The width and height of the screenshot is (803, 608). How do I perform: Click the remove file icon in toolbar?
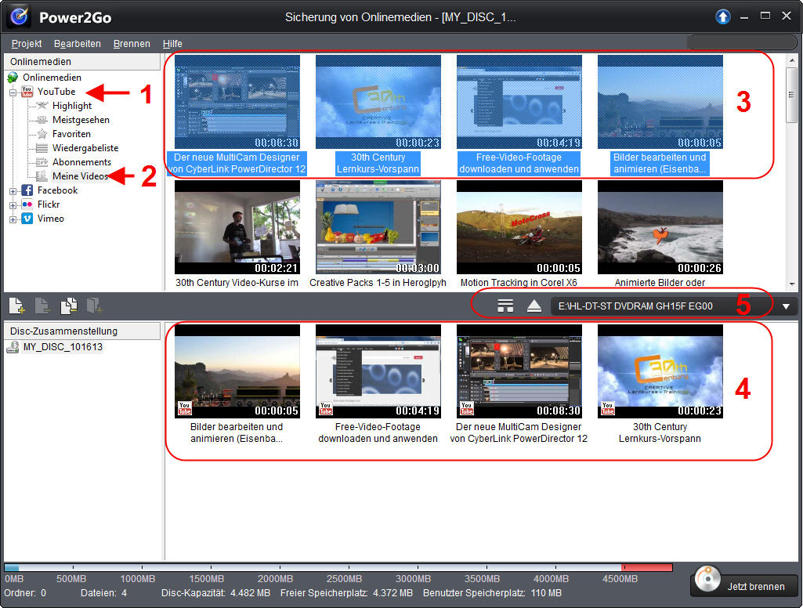pyautogui.click(x=42, y=306)
